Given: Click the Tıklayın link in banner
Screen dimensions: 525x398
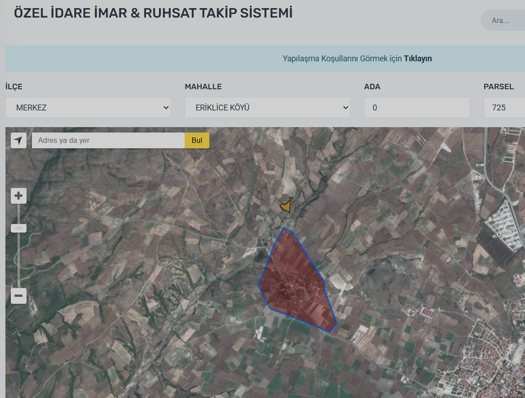Looking at the screenshot, I should (x=417, y=59).
